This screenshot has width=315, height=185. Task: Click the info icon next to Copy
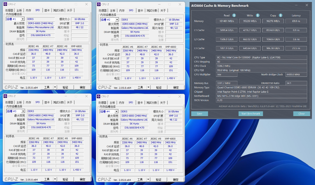280,15
